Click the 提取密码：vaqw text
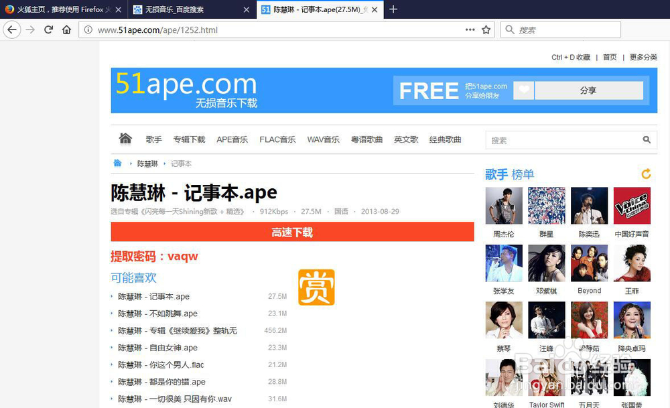The width and height of the screenshot is (670, 408). click(x=154, y=257)
